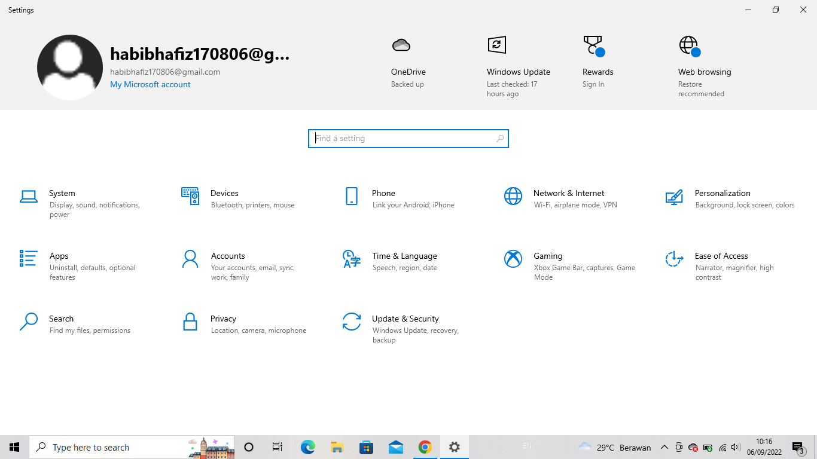Click the OneDrive cloud icon in header
The width and height of the screenshot is (817, 459).
click(x=401, y=45)
